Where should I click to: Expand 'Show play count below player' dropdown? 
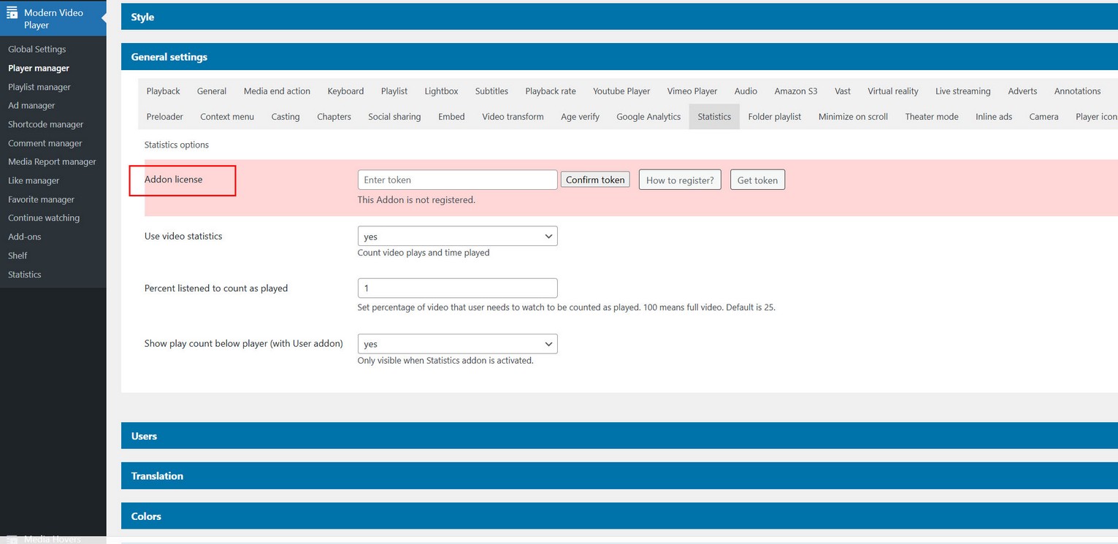(457, 344)
